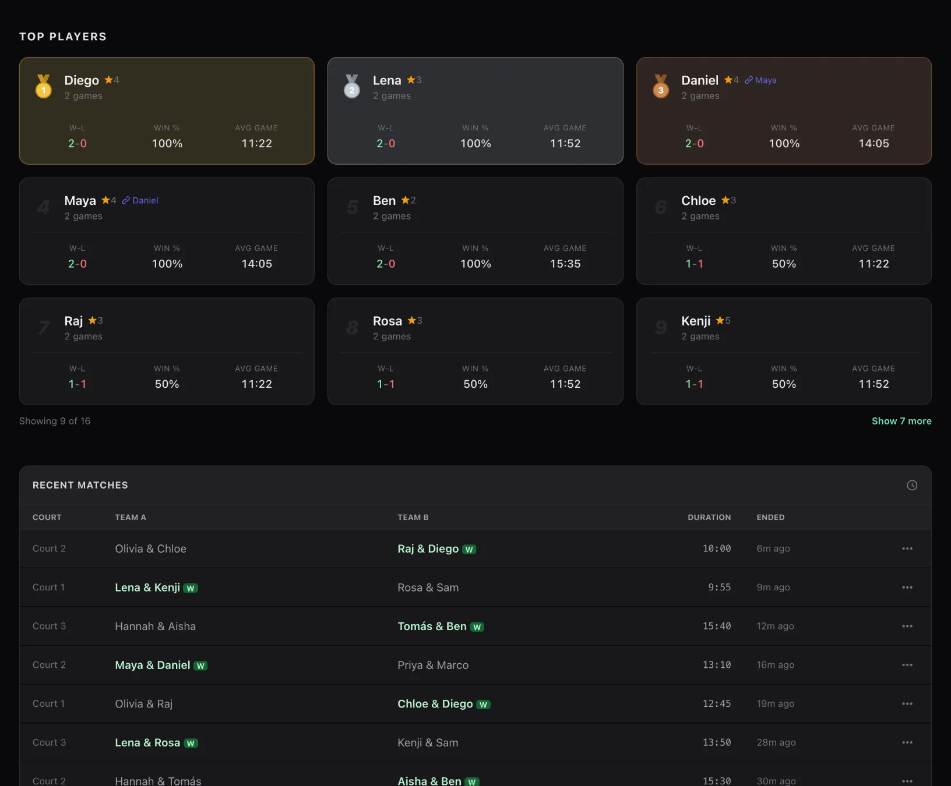This screenshot has height=786, width=951.
Task: Open the more options for Lena & Rosa match
Action: [x=907, y=742]
